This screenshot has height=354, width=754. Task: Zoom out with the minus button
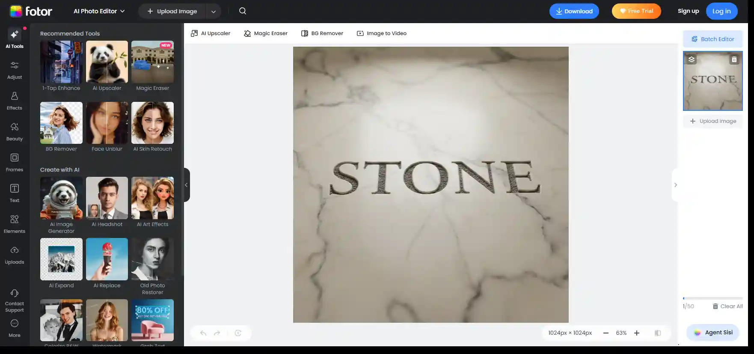(606, 333)
